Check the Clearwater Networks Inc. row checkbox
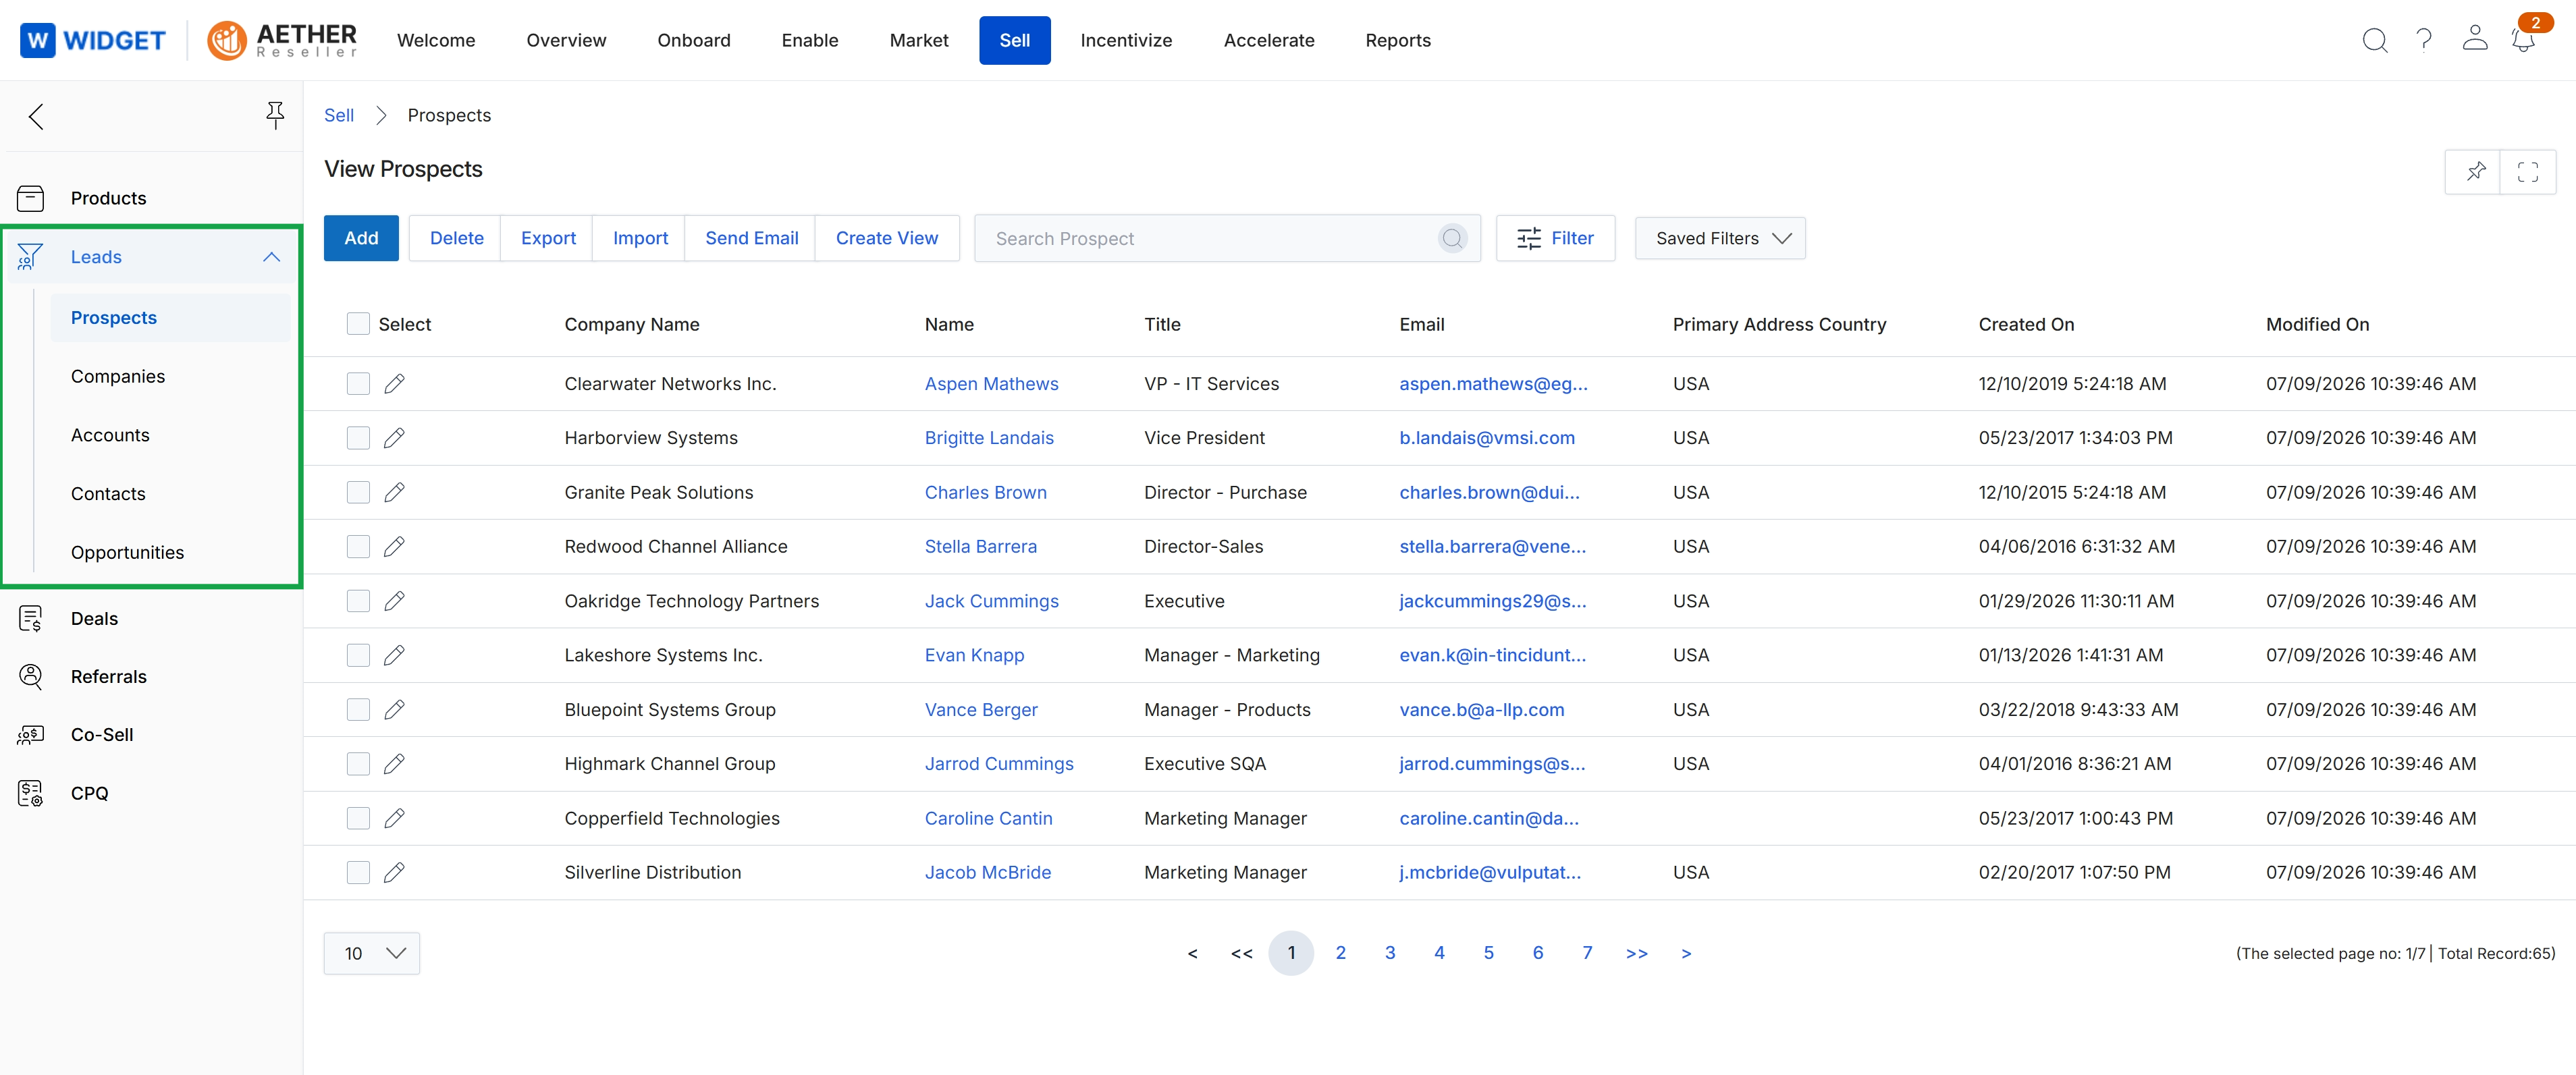 coord(358,384)
